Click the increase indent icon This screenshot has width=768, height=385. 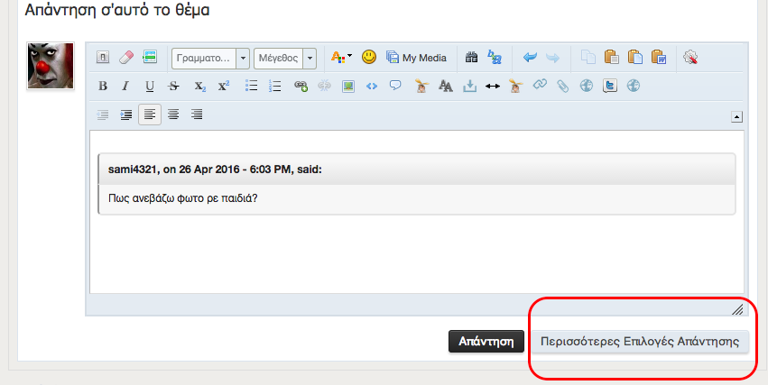pos(125,115)
